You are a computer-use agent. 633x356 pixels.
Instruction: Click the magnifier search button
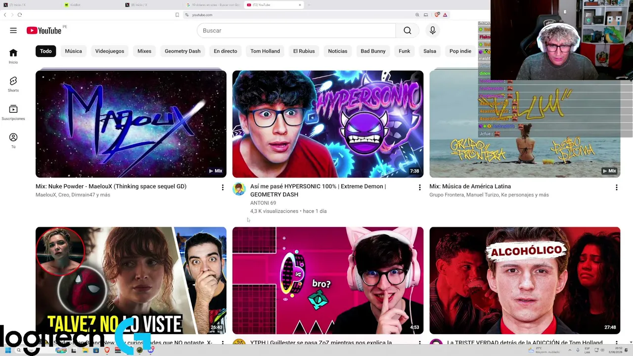point(407,31)
